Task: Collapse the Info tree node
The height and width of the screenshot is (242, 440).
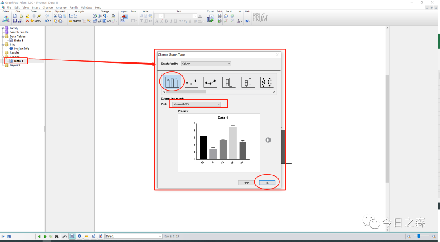Action: (2, 44)
